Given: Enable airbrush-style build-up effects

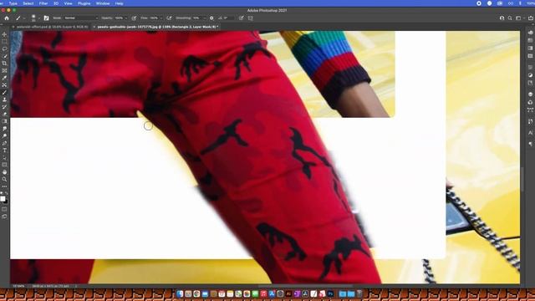Looking at the screenshot, I should click(169, 18).
